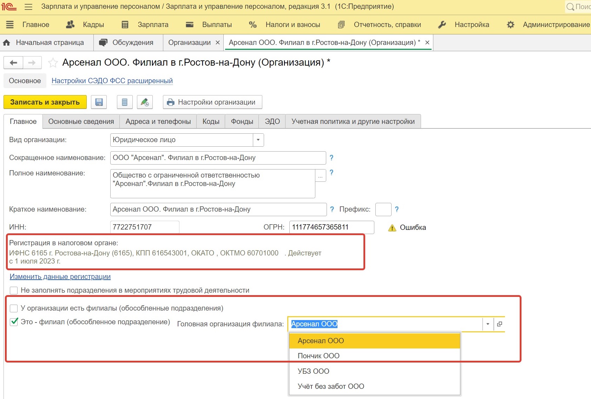Open the sections panel menu icon beside Главное
This screenshot has height=399, width=591.
pyautogui.click(x=10, y=25)
